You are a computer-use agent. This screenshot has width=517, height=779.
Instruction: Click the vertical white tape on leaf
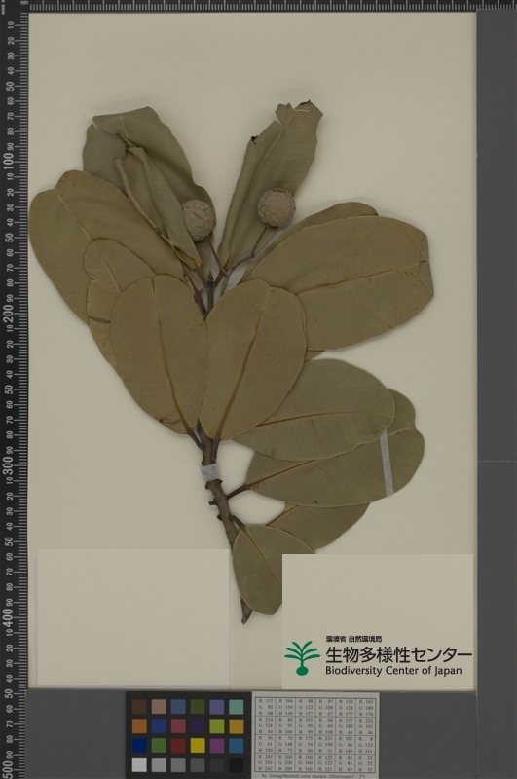click(387, 464)
